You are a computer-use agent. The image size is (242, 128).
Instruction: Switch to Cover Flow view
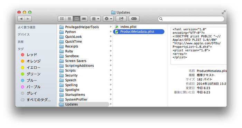pos(84,19)
